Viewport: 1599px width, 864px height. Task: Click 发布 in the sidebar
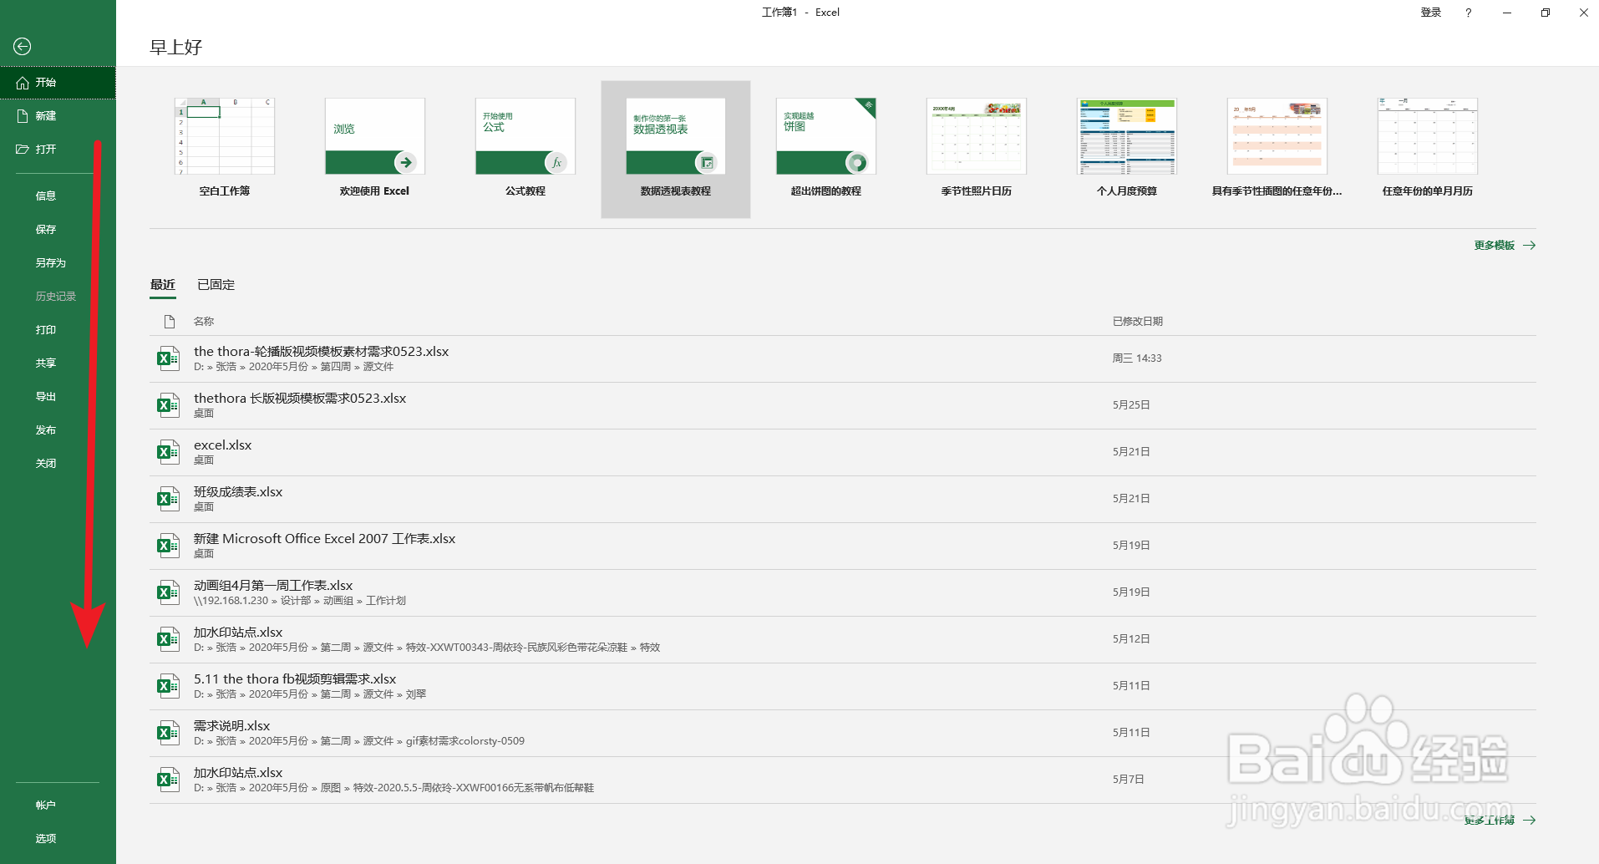tap(46, 430)
